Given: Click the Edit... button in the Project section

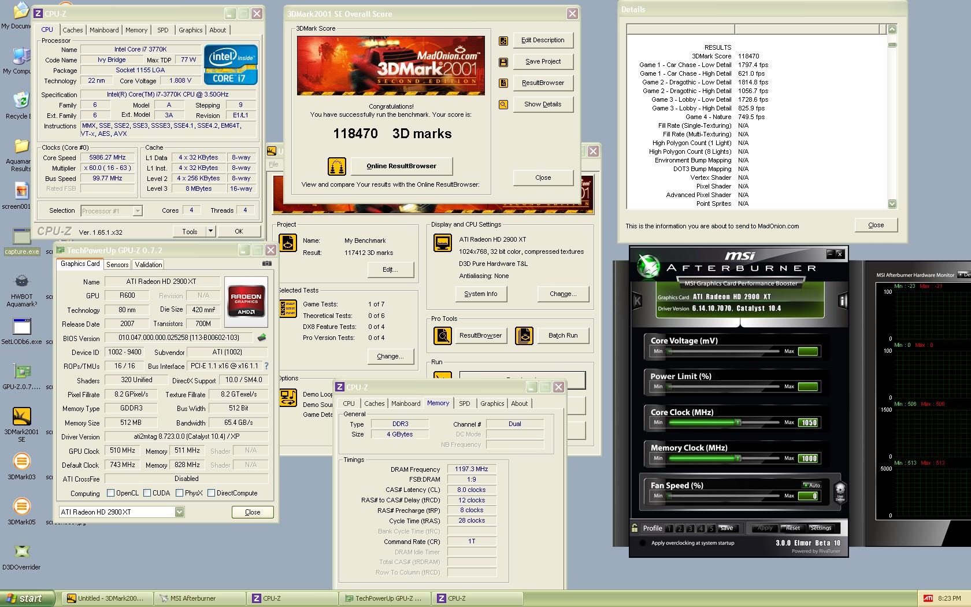Looking at the screenshot, I should point(390,270).
